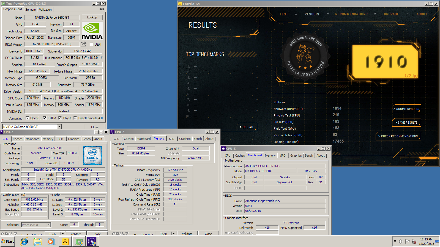Click SEE ALL under top benchmarks
Image resolution: width=440 pixels, height=247 pixels.
247,127
